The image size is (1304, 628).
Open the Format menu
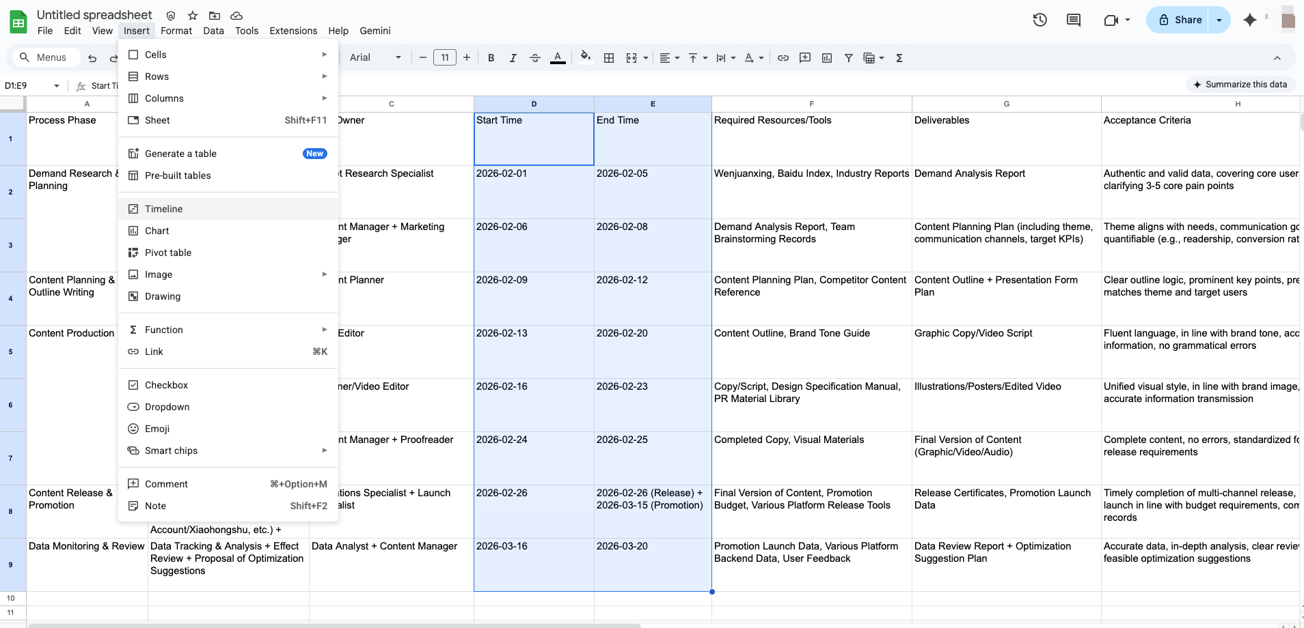[176, 31]
